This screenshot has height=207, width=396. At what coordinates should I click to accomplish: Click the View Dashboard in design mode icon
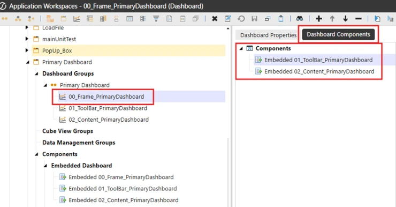(377, 19)
